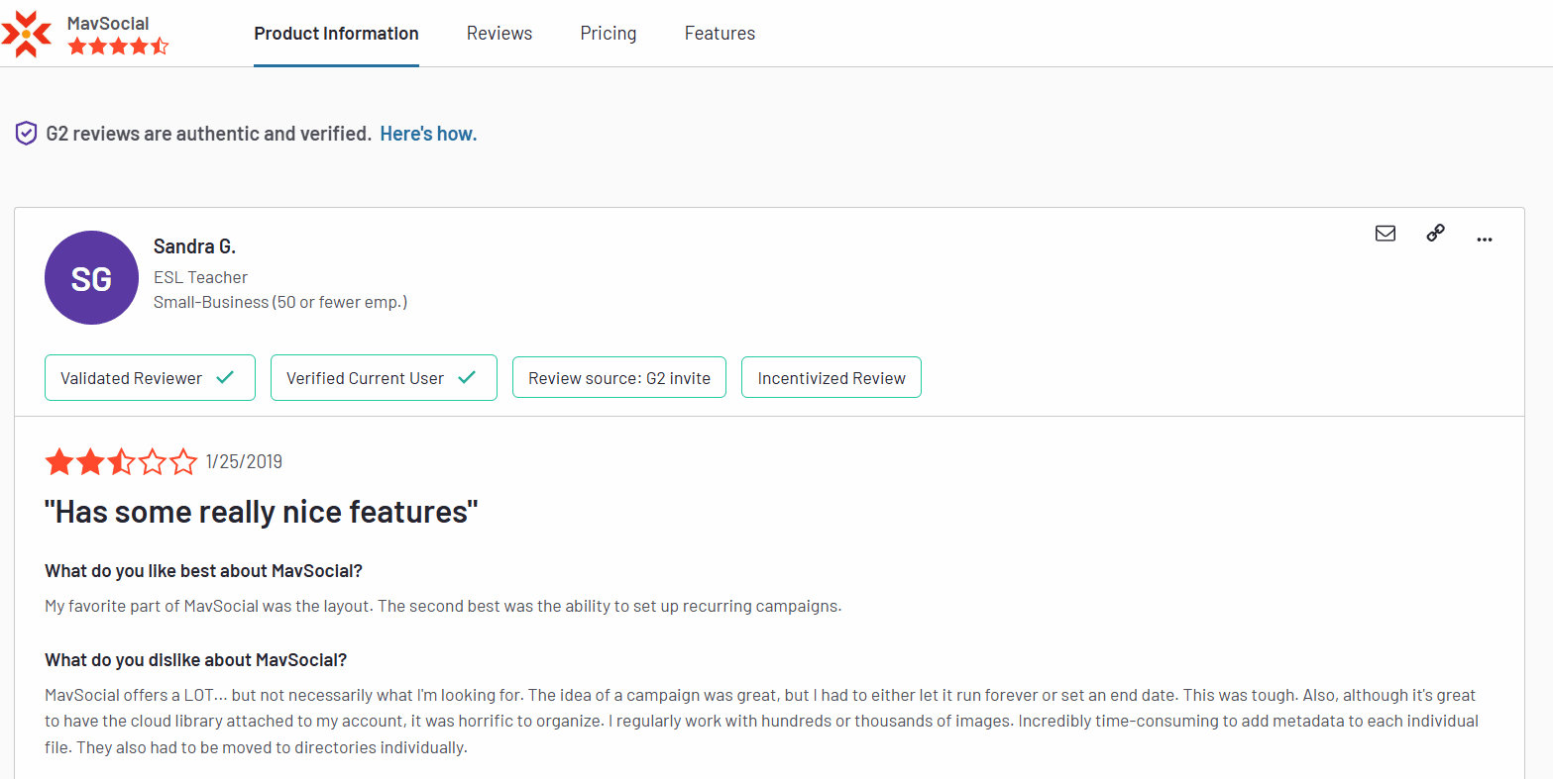Image resolution: width=1553 pixels, height=779 pixels.
Task: Open the "Here's how." link
Action: coord(428,134)
